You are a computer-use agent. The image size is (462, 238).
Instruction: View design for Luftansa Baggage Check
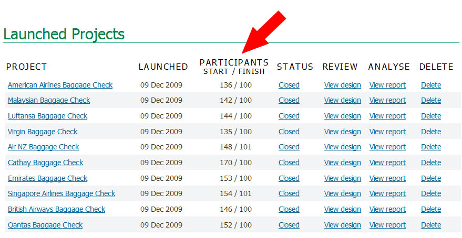[x=342, y=116]
